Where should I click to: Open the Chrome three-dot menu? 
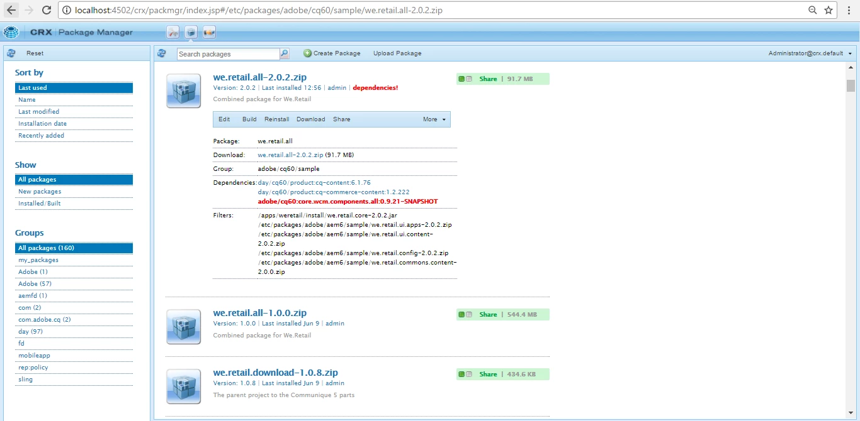[850, 10]
